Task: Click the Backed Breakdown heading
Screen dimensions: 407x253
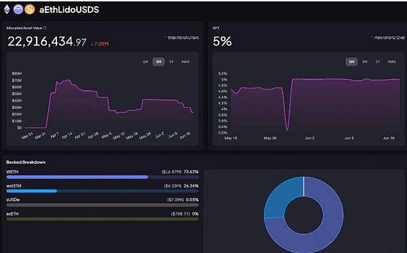Action: [x=26, y=163]
